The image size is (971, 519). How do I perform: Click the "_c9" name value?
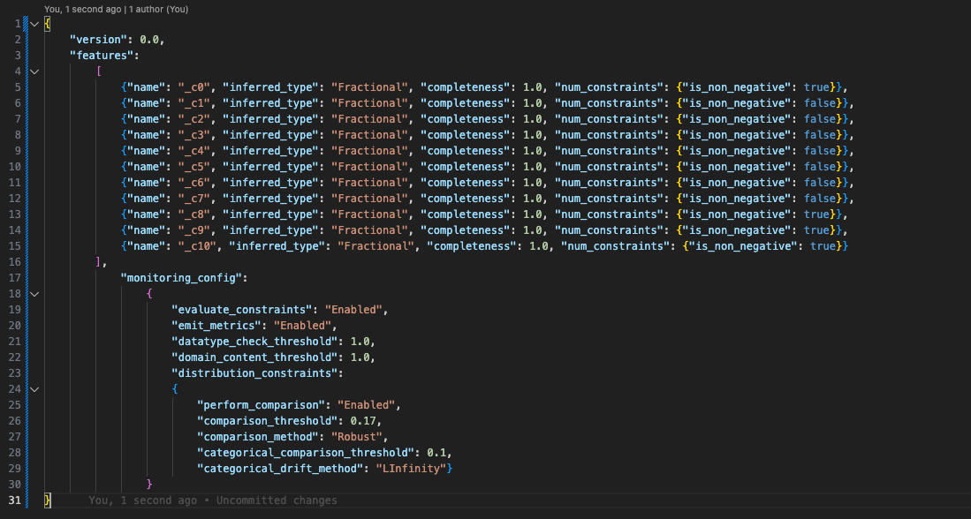click(x=194, y=230)
